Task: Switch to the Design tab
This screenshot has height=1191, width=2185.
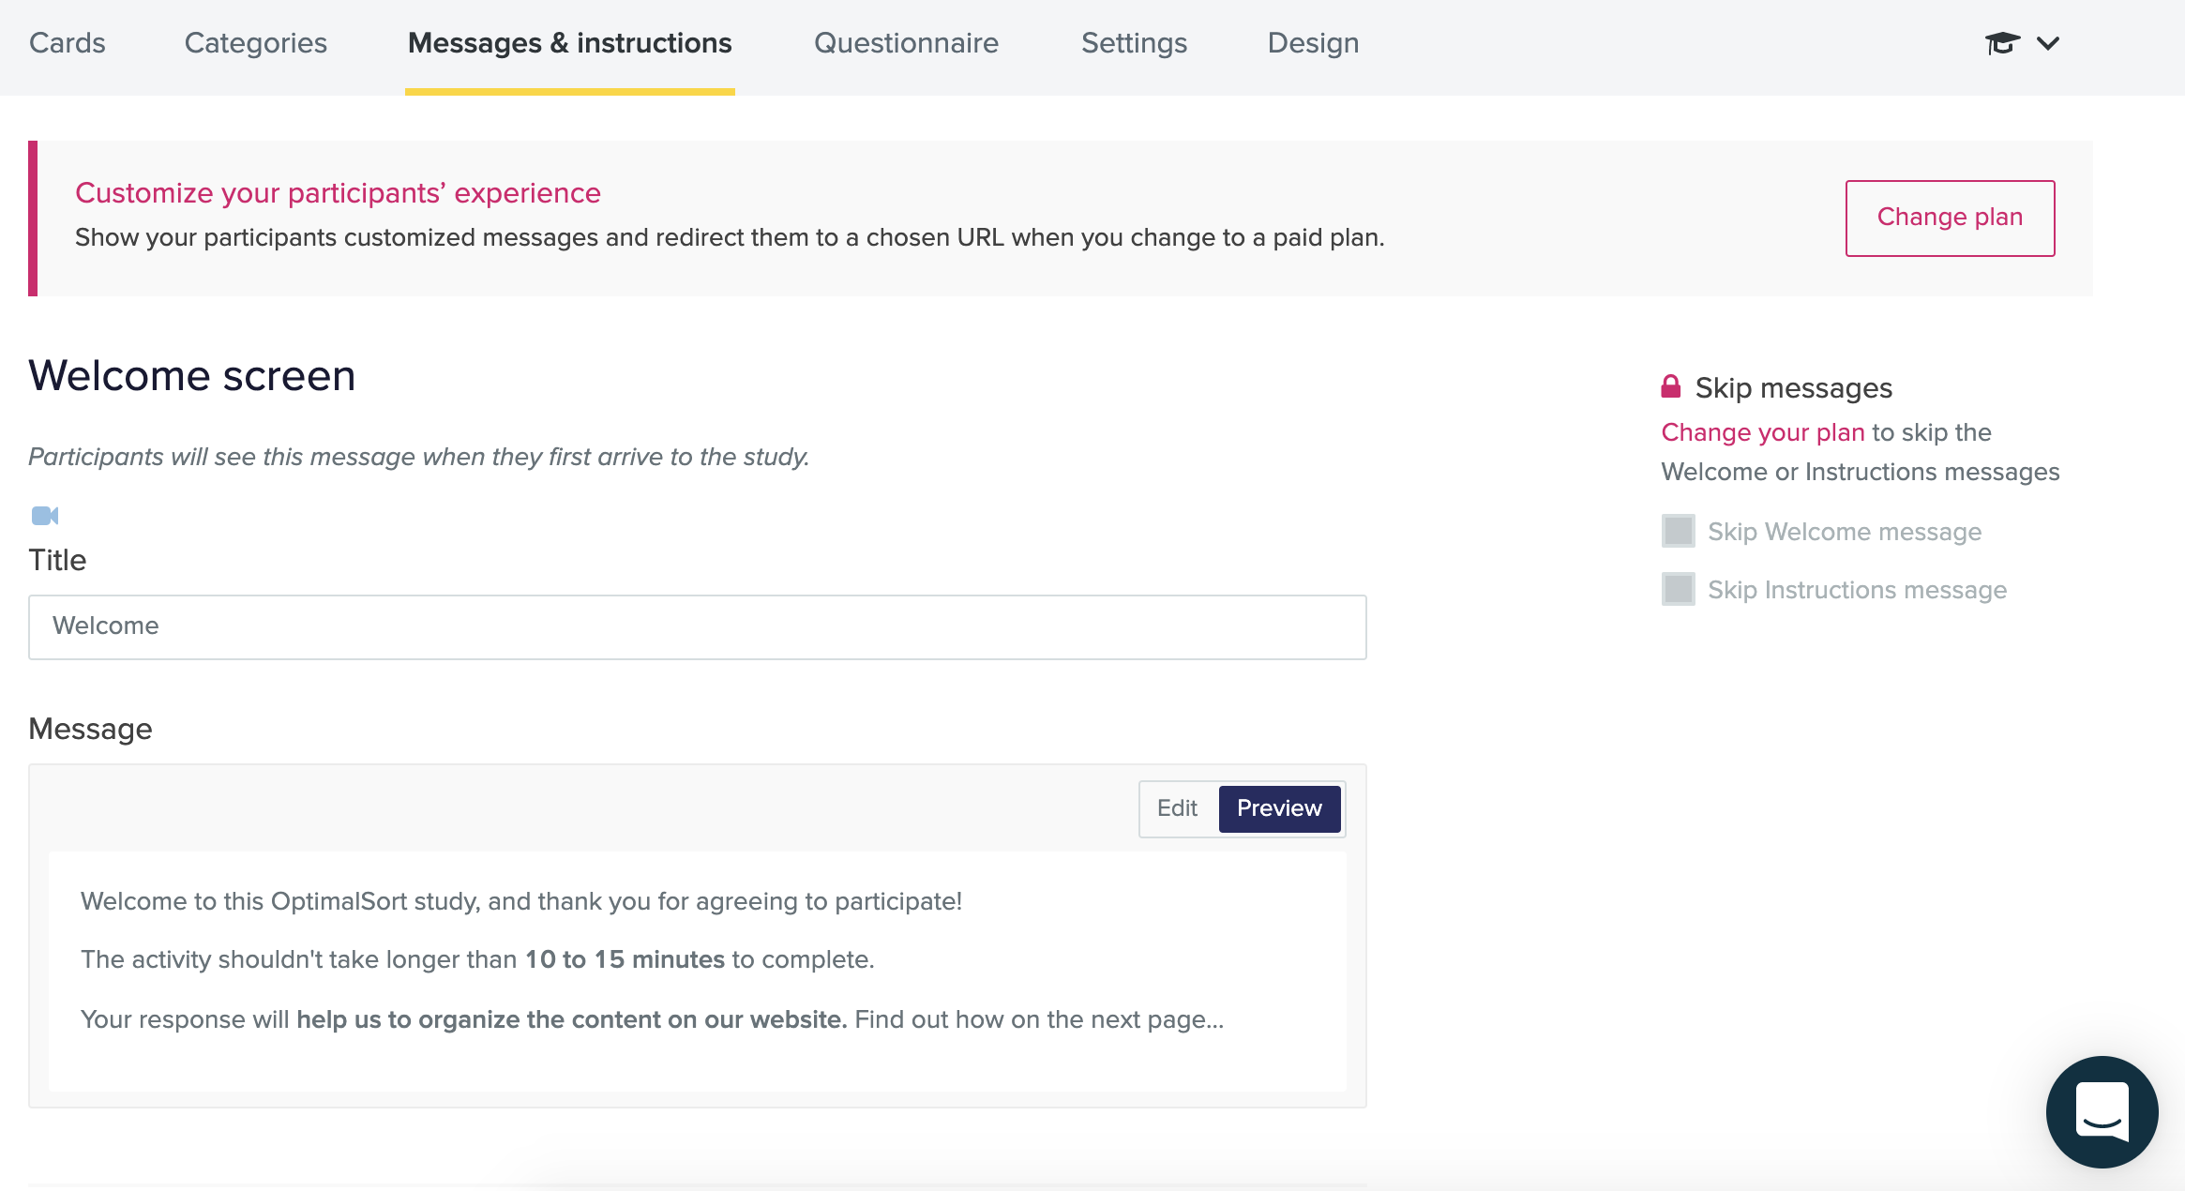Action: pos(1313,42)
